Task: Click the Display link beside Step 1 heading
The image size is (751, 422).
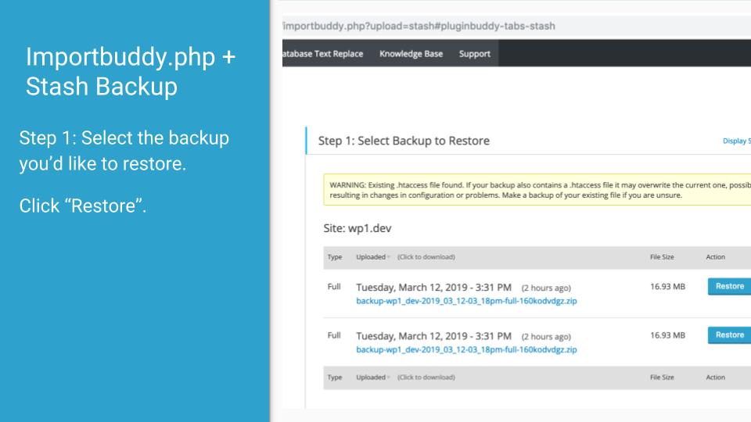Action: point(736,141)
